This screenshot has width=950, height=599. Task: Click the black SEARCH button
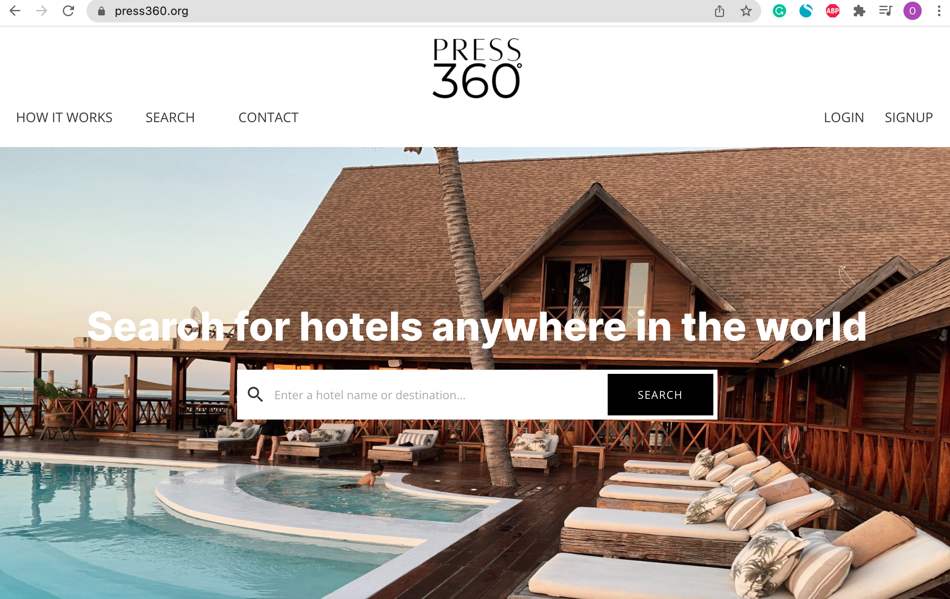click(661, 395)
